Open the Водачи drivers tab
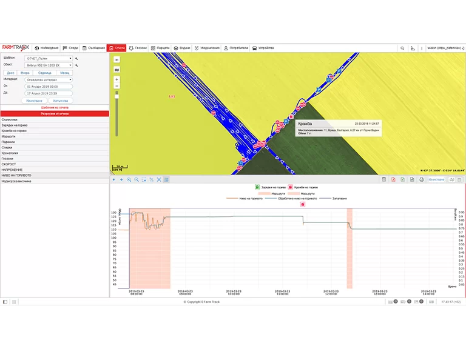Viewport: 466px width, 349px height. (182, 48)
